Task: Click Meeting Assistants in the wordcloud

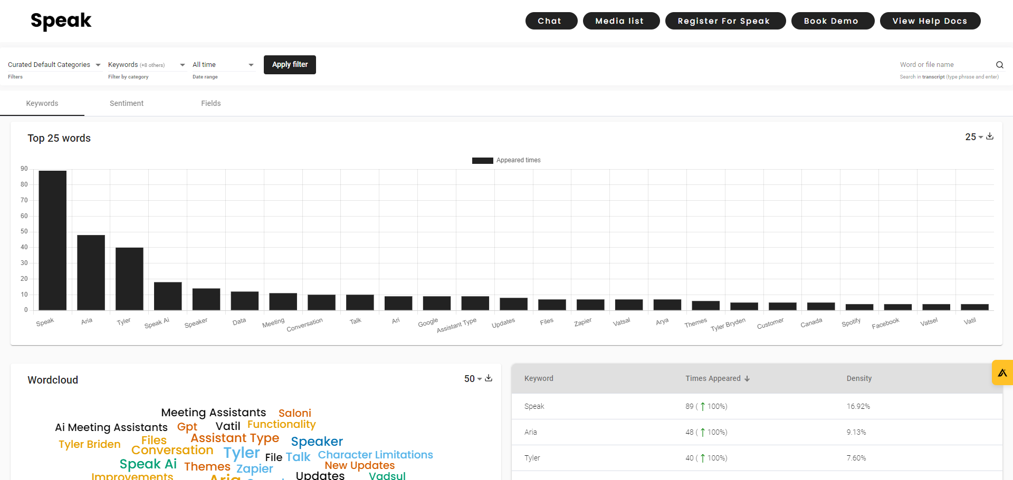Action: coord(214,413)
